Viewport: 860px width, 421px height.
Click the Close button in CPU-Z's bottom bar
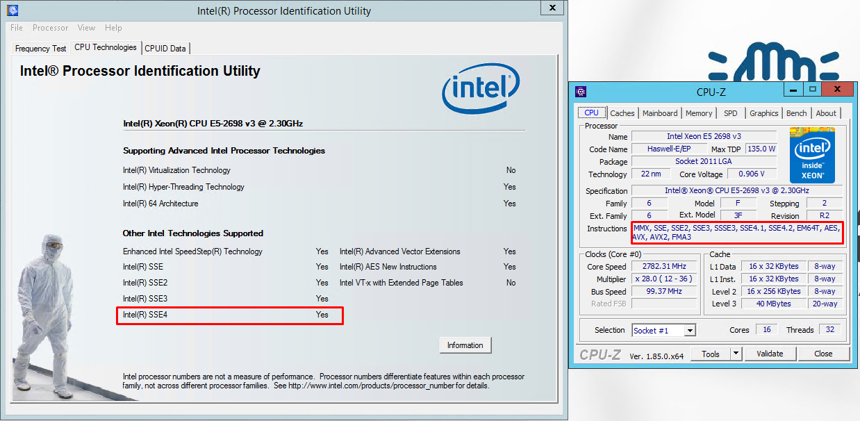[823, 354]
